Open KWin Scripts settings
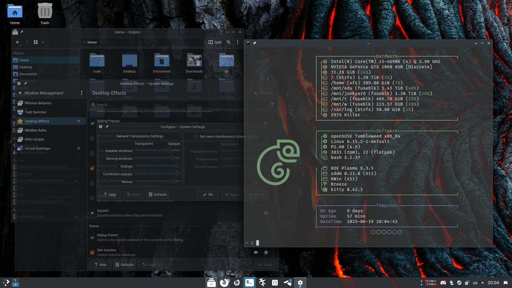This screenshot has width=512, height=288. pos(51,139)
